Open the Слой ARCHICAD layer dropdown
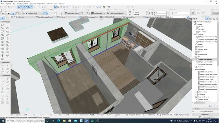Viewport: 219px width, 123px height. coord(32,13)
